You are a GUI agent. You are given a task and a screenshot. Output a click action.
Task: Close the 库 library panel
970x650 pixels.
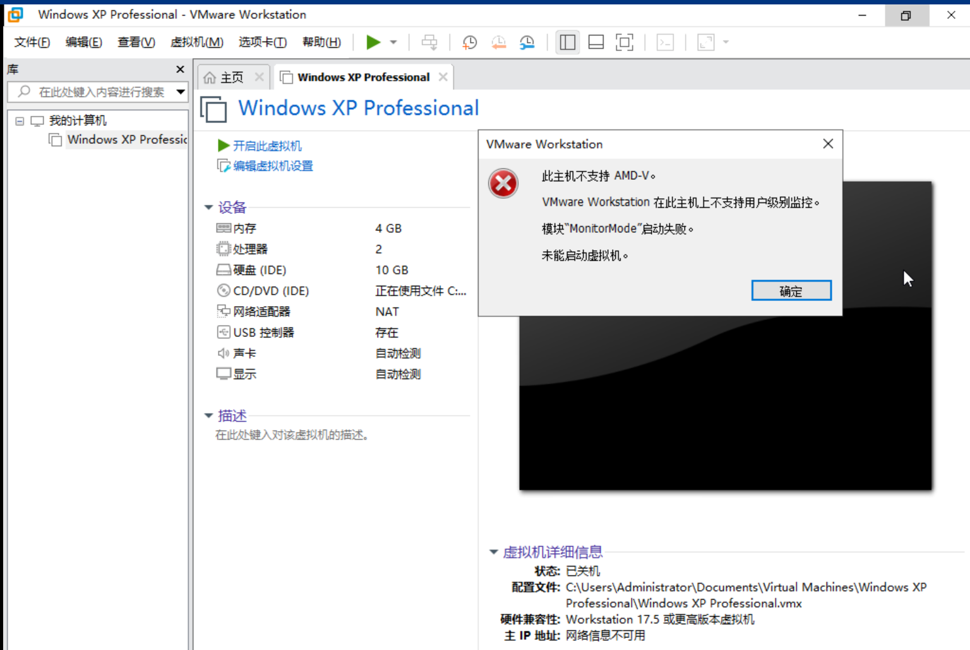[x=180, y=69]
